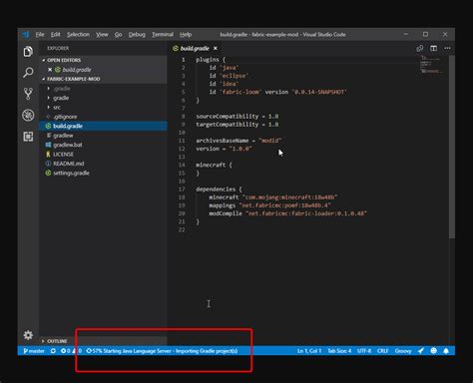The height and width of the screenshot is (383, 473).
Task: Click the Open Changes icon in editor toolbar
Action: coord(420,48)
